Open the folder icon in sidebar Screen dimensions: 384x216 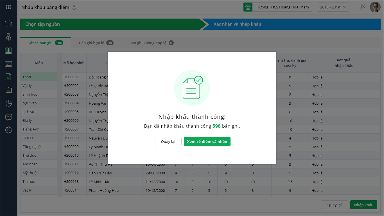coord(8,90)
